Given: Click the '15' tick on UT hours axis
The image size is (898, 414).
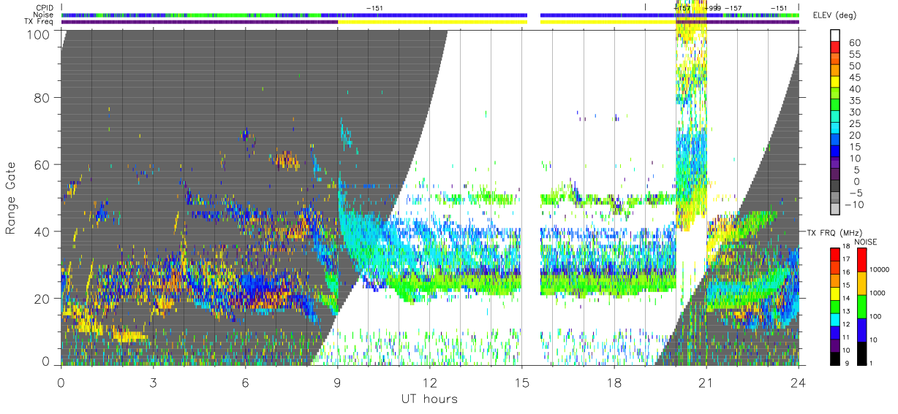Looking at the screenshot, I should click(x=521, y=383).
